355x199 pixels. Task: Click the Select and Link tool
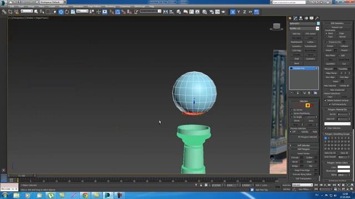point(4,12)
